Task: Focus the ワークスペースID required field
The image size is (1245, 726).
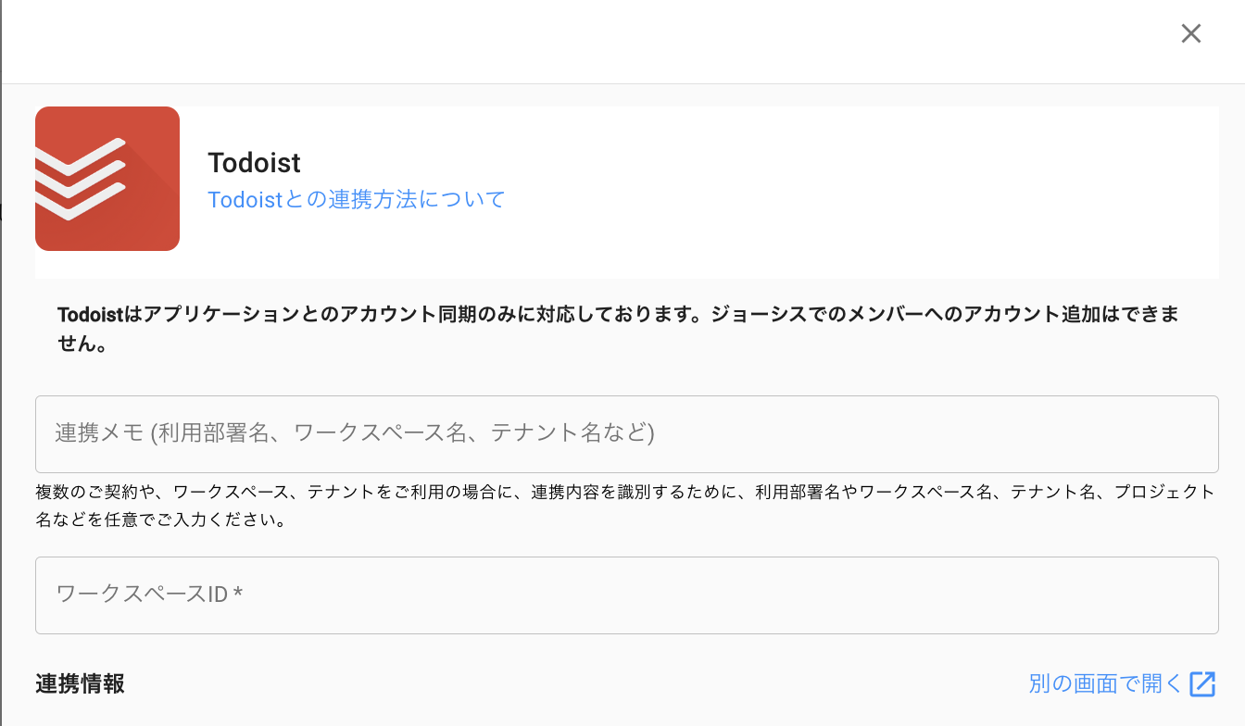Action: pyautogui.click(x=626, y=595)
